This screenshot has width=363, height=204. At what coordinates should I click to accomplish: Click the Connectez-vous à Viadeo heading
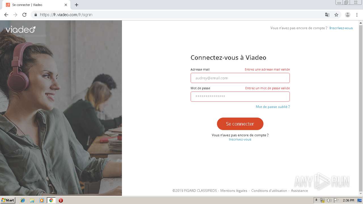click(228, 58)
